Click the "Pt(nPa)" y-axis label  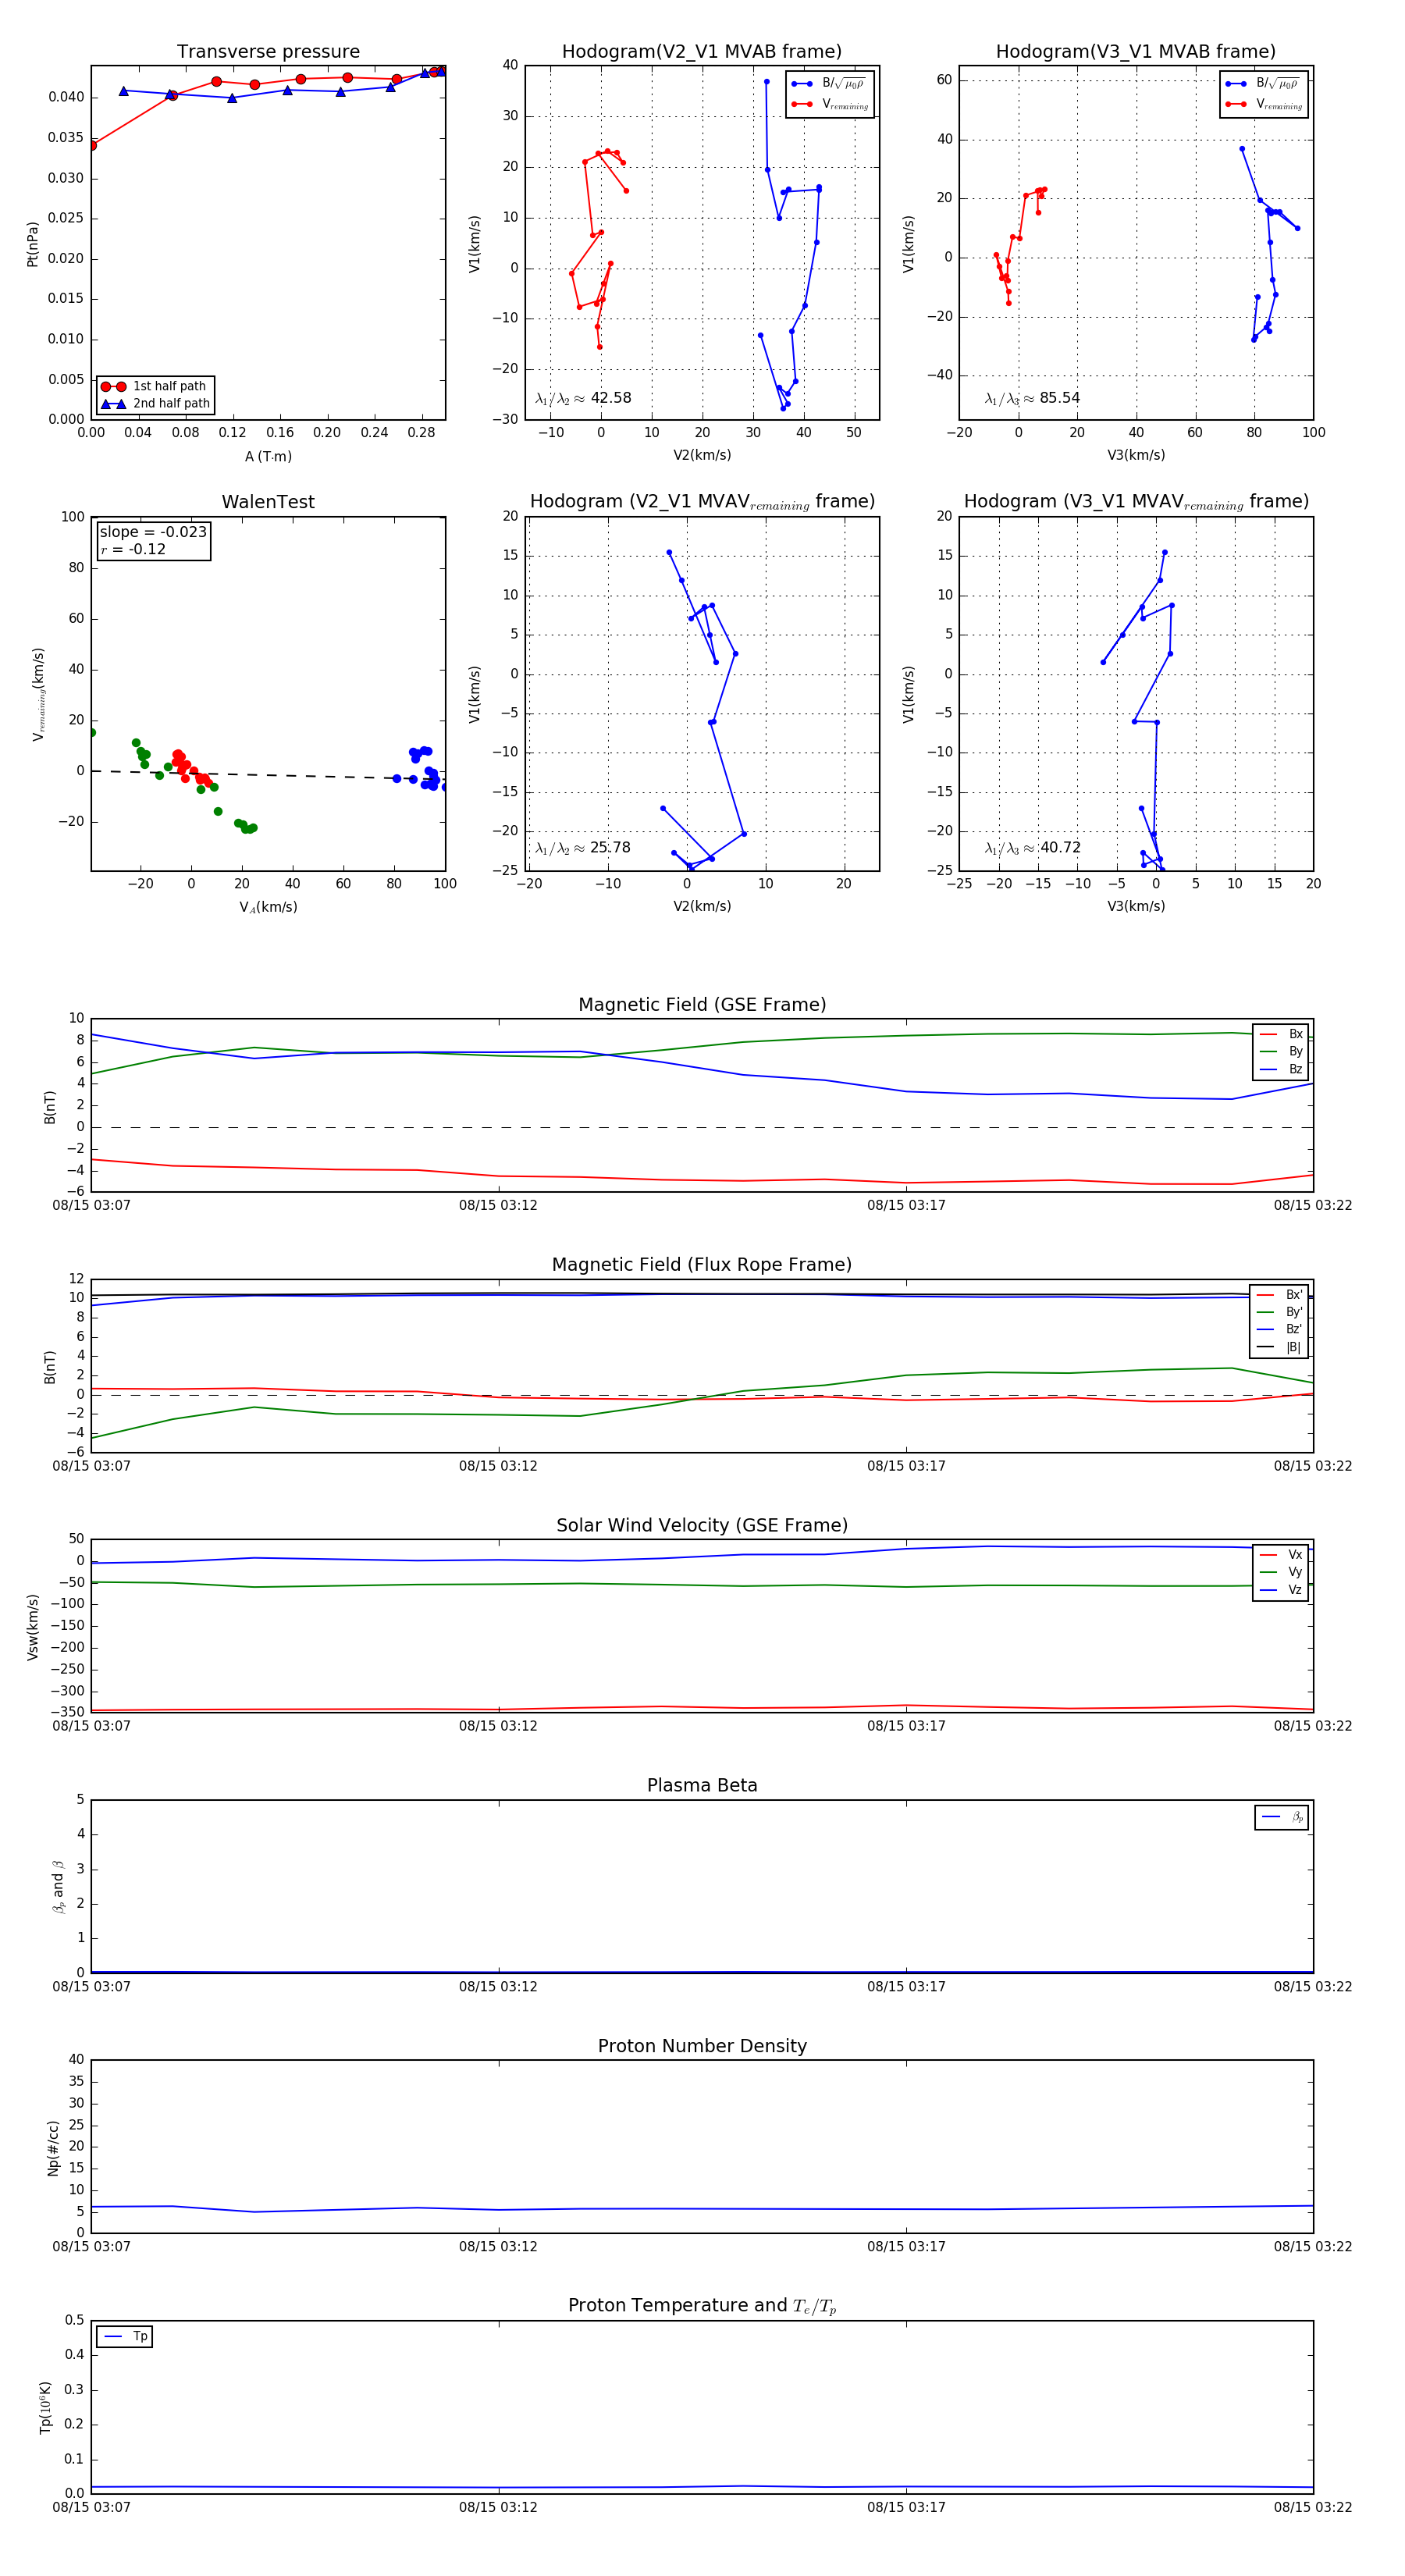(x=33, y=243)
